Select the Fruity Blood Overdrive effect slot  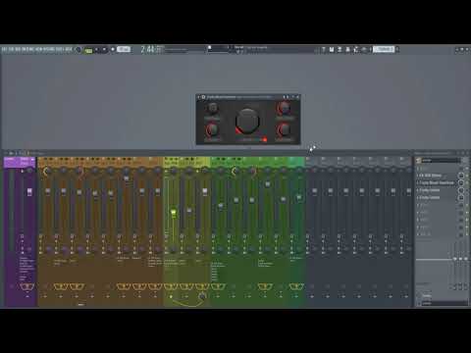[x=437, y=182]
